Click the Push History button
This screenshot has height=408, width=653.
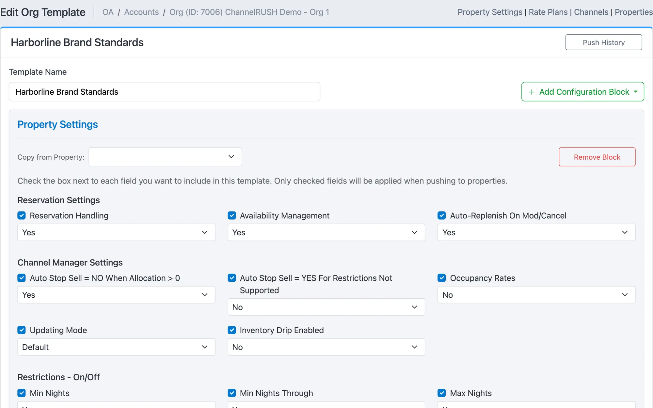click(604, 42)
